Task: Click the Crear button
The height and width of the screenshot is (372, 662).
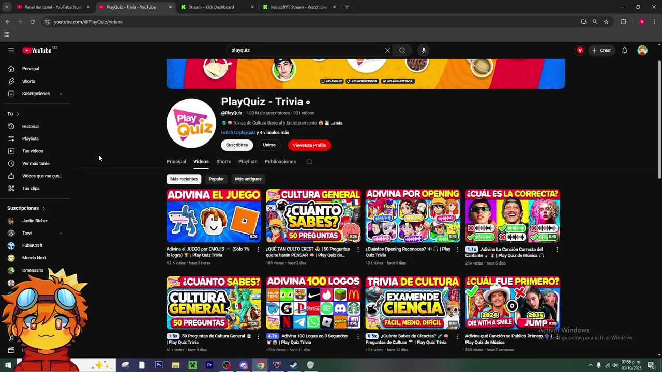Action: click(602, 50)
